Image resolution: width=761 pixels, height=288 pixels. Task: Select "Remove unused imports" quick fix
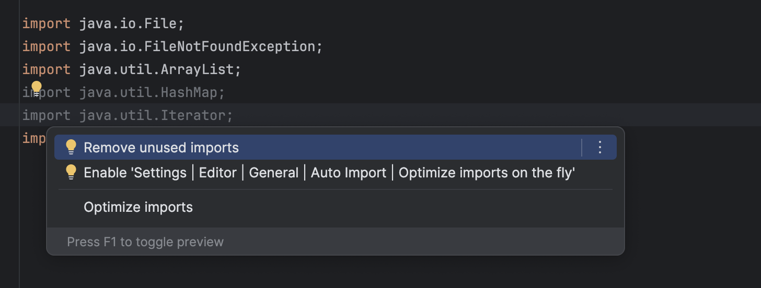(161, 148)
